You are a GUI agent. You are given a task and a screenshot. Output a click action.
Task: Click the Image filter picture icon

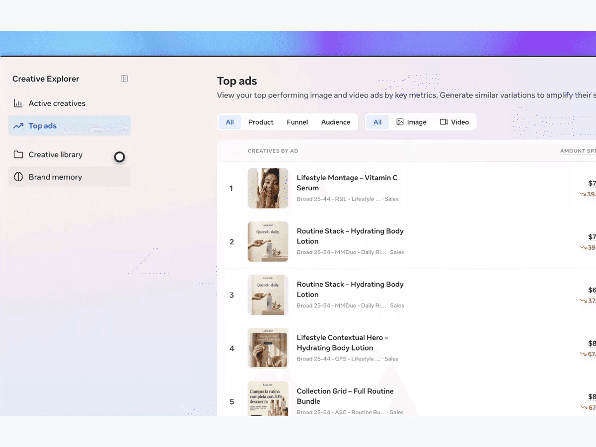click(400, 122)
